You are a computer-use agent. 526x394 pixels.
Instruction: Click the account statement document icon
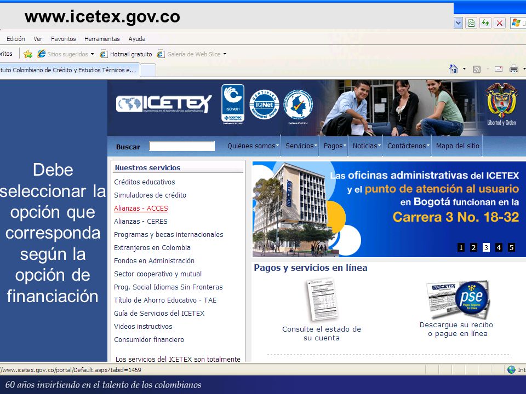tap(322, 300)
